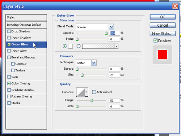Screen dimensions: 181x136
Task: Click the New Style... button
Action: pos(163,34)
